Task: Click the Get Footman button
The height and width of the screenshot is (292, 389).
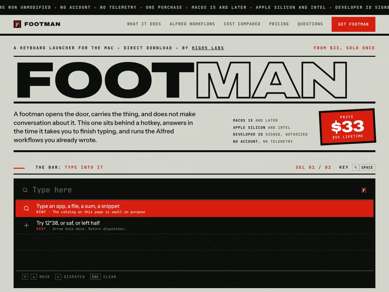Action: (353, 24)
